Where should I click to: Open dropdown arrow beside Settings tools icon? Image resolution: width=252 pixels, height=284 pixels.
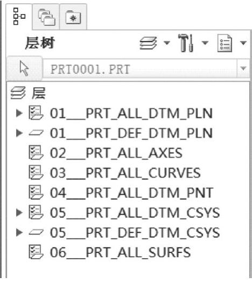pos(205,43)
